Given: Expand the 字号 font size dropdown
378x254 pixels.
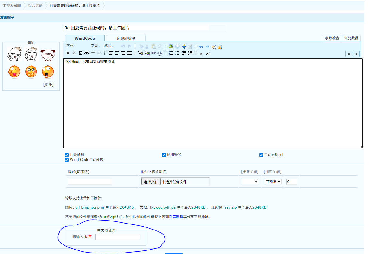Looking at the screenshot, I should pos(95,46).
